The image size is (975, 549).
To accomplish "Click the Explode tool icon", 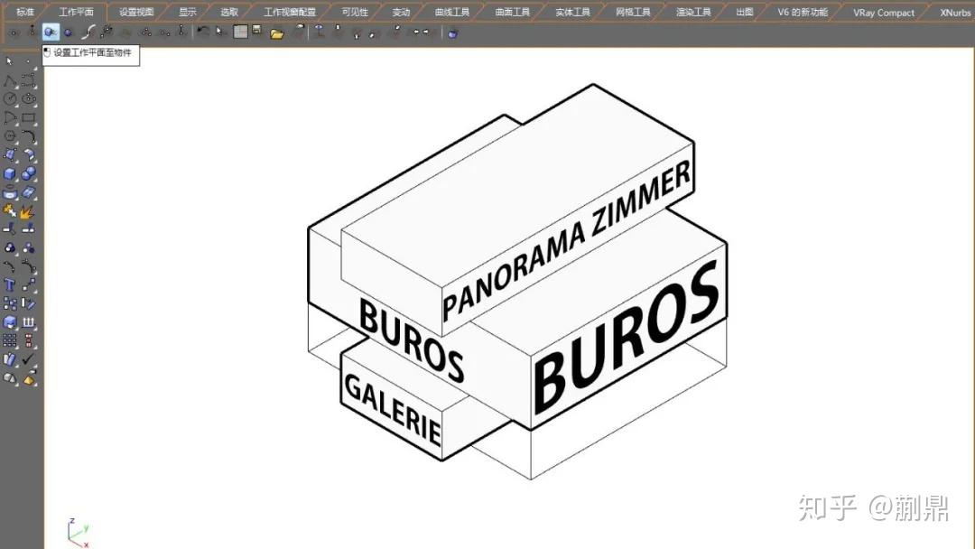I will 27,212.
